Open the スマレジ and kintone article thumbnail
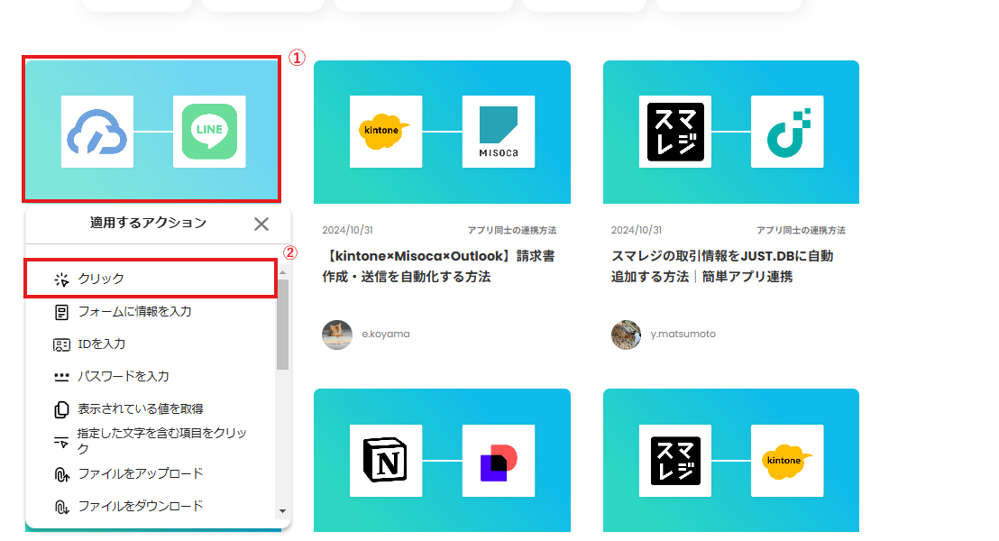Image resolution: width=999 pixels, height=541 pixels. point(731,460)
